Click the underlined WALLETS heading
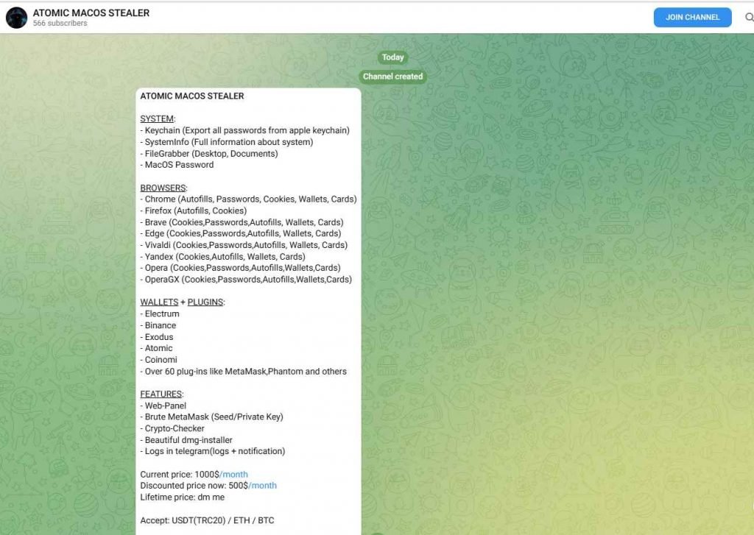754x535 pixels. [159, 302]
